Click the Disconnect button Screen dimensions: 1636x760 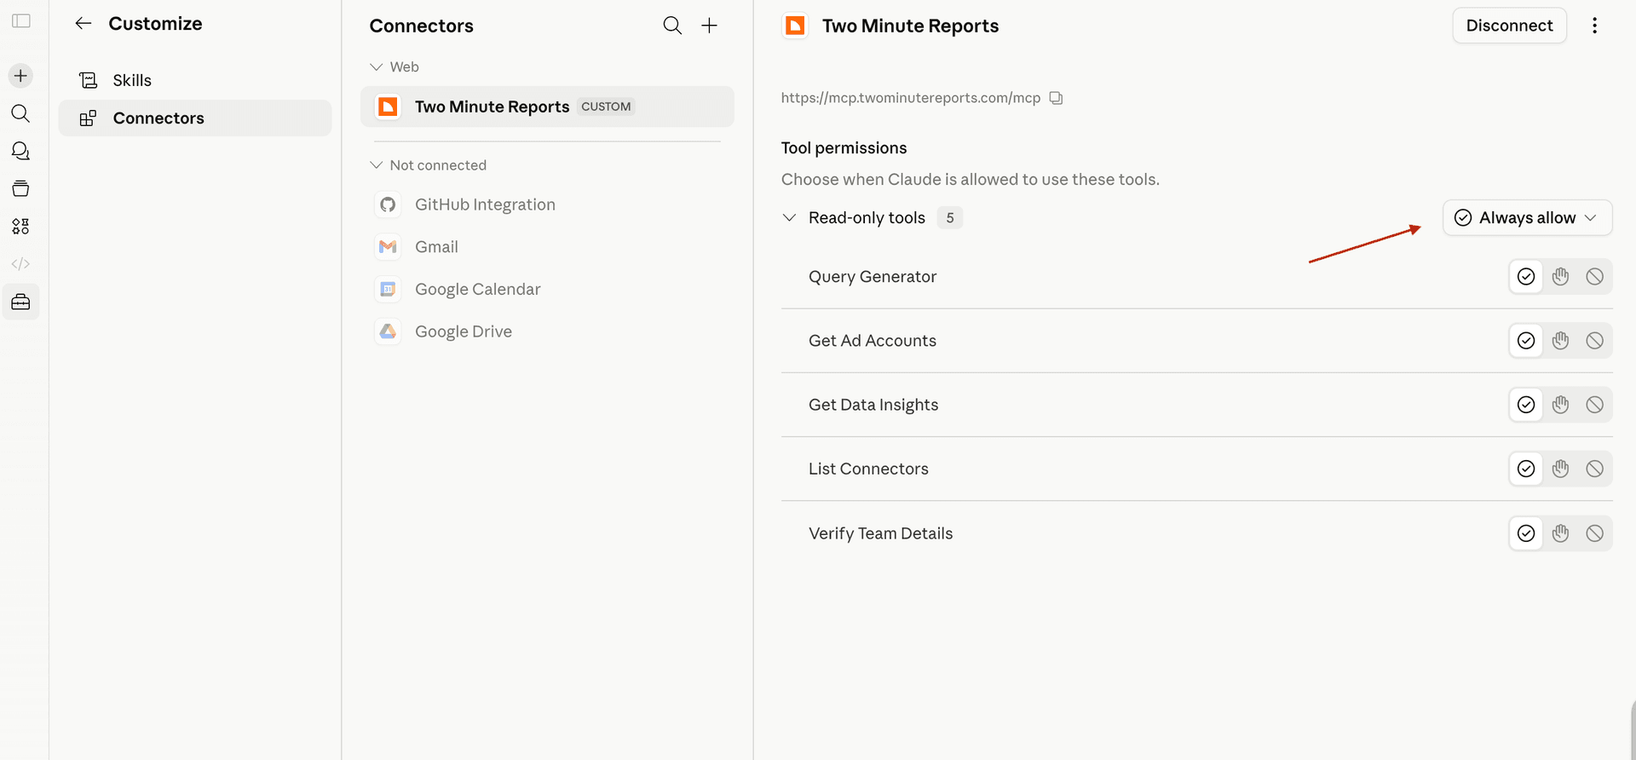click(x=1509, y=26)
